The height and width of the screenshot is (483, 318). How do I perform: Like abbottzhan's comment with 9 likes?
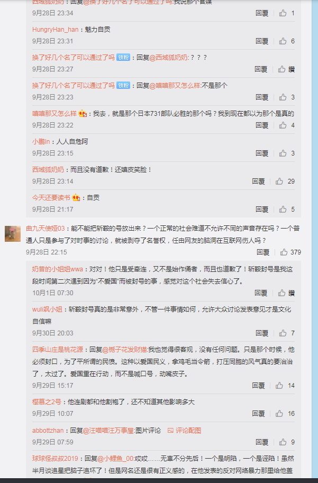[x=283, y=442]
